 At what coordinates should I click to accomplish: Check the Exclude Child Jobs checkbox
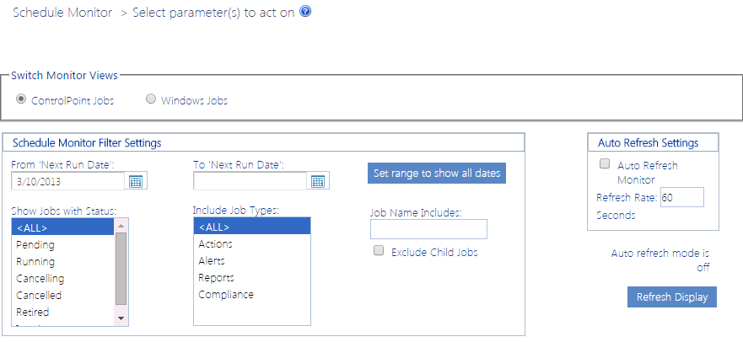pos(379,250)
